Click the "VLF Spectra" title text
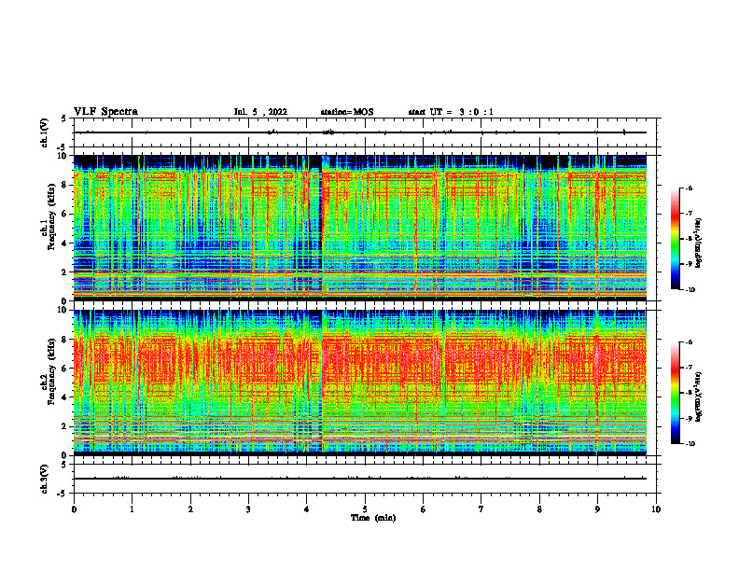 [105, 112]
